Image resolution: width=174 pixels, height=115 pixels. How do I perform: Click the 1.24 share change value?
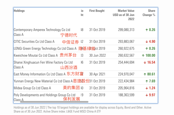pos(152,88)
